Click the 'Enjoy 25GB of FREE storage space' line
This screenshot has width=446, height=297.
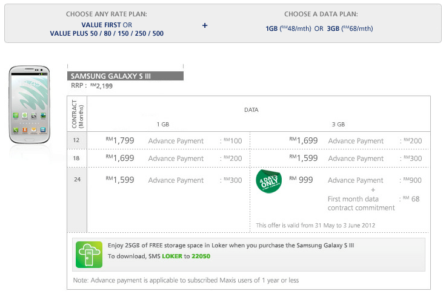[231, 246]
